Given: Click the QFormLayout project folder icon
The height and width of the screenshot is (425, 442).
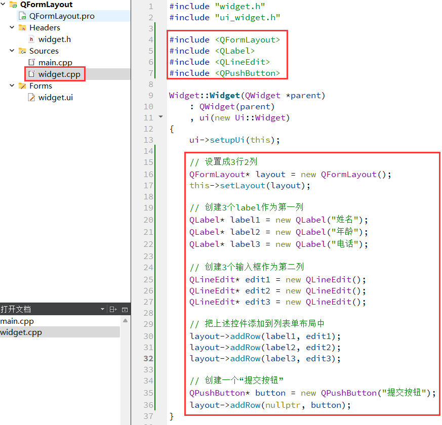Looking at the screenshot, I should [x=13, y=5].
